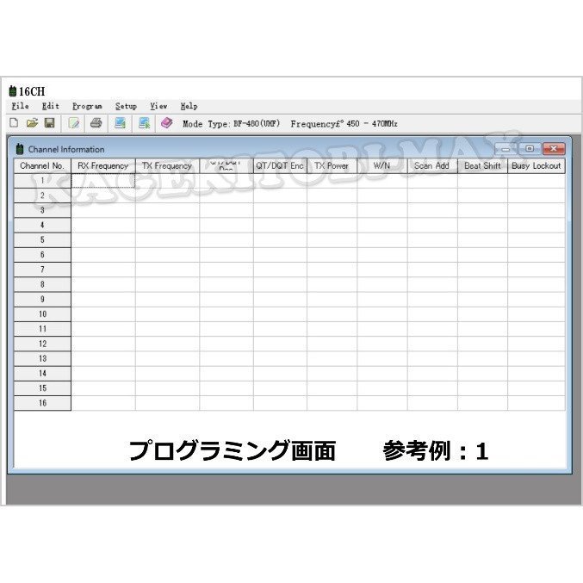The image size is (583, 583).
Task: Select channel row header 13
Action: pos(42,359)
